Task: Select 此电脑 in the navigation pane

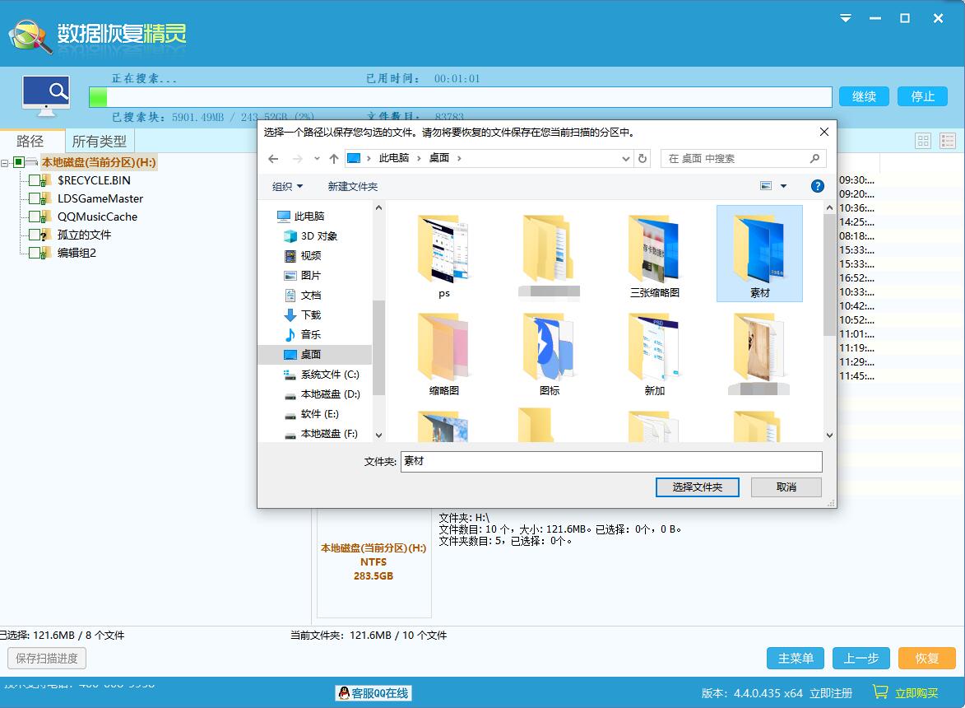Action: tap(301, 216)
